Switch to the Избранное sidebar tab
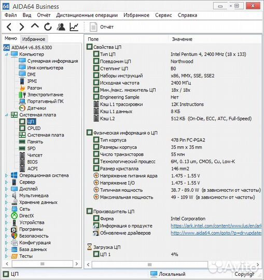 (34, 39)
